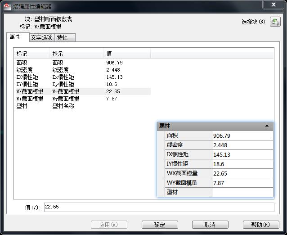Click the empty 型材 value cell in panel

[242, 192]
